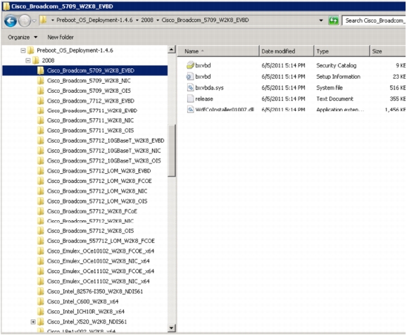This screenshot has width=407, height=335.
Task: Open folder icon of Cisco_Broadcom_57712_LOM_W2K8_EVBD
Action: click(41, 171)
